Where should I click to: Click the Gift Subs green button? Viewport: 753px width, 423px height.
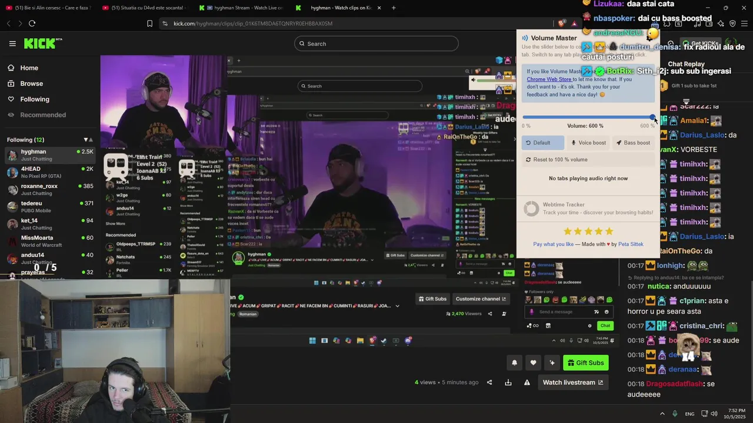click(586, 362)
